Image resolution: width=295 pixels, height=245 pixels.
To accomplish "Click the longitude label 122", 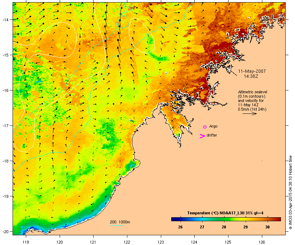I will tap(127, 242).
